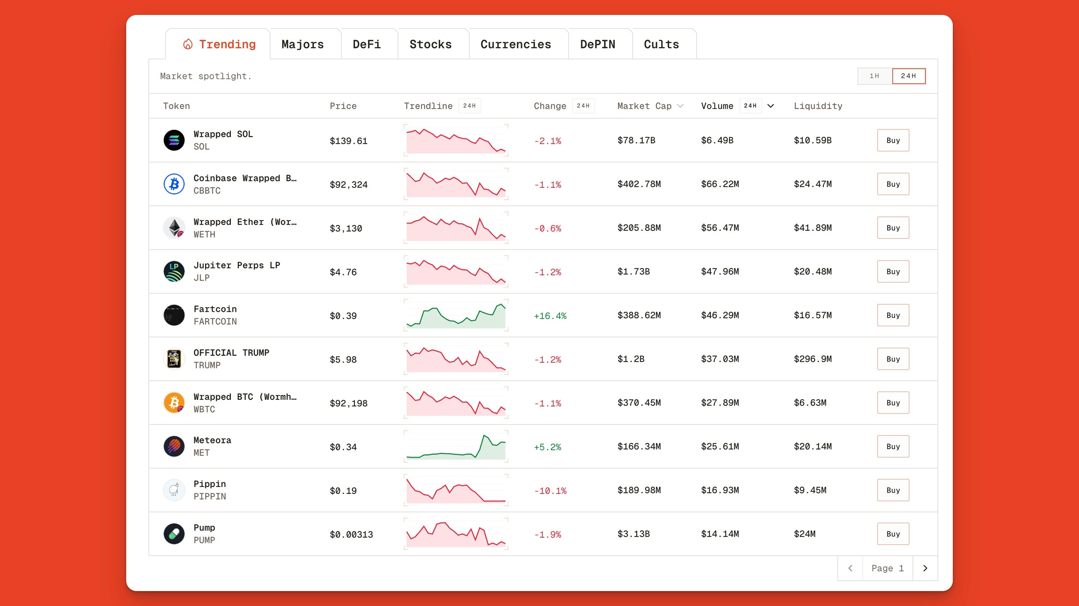Open the Change 24H period selector
Image resolution: width=1079 pixels, height=606 pixels.
(583, 106)
